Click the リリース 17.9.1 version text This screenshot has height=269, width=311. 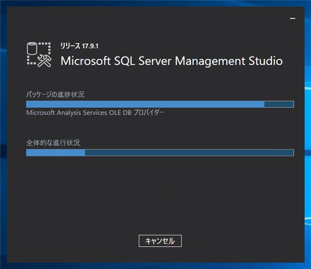[x=80, y=46]
